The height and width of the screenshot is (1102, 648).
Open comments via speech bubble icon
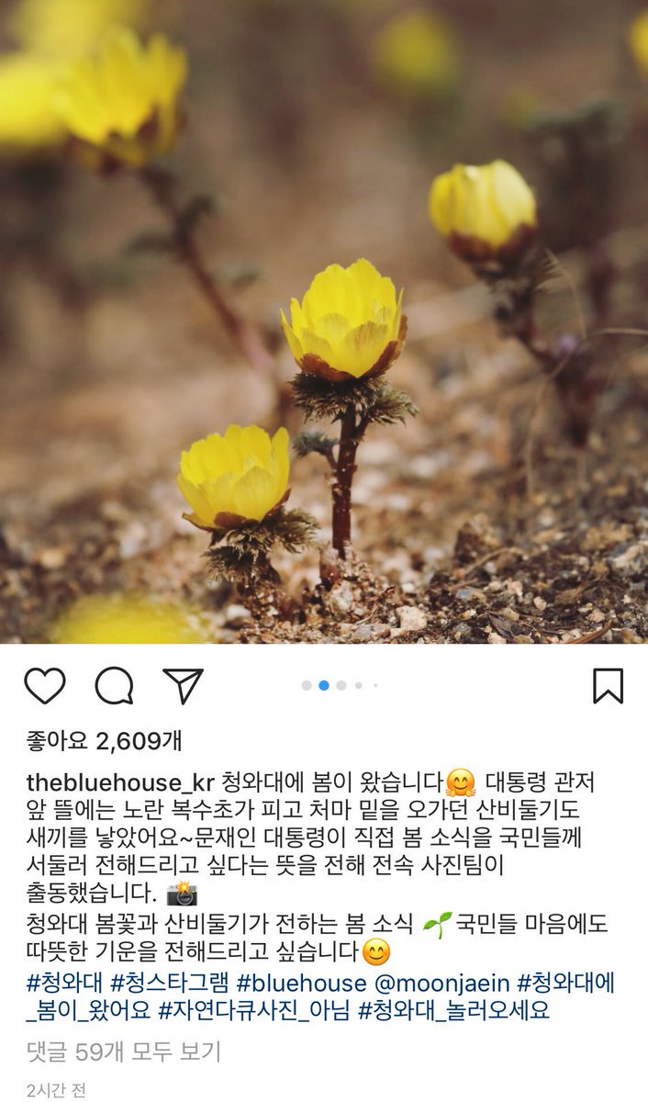coord(115,686)
